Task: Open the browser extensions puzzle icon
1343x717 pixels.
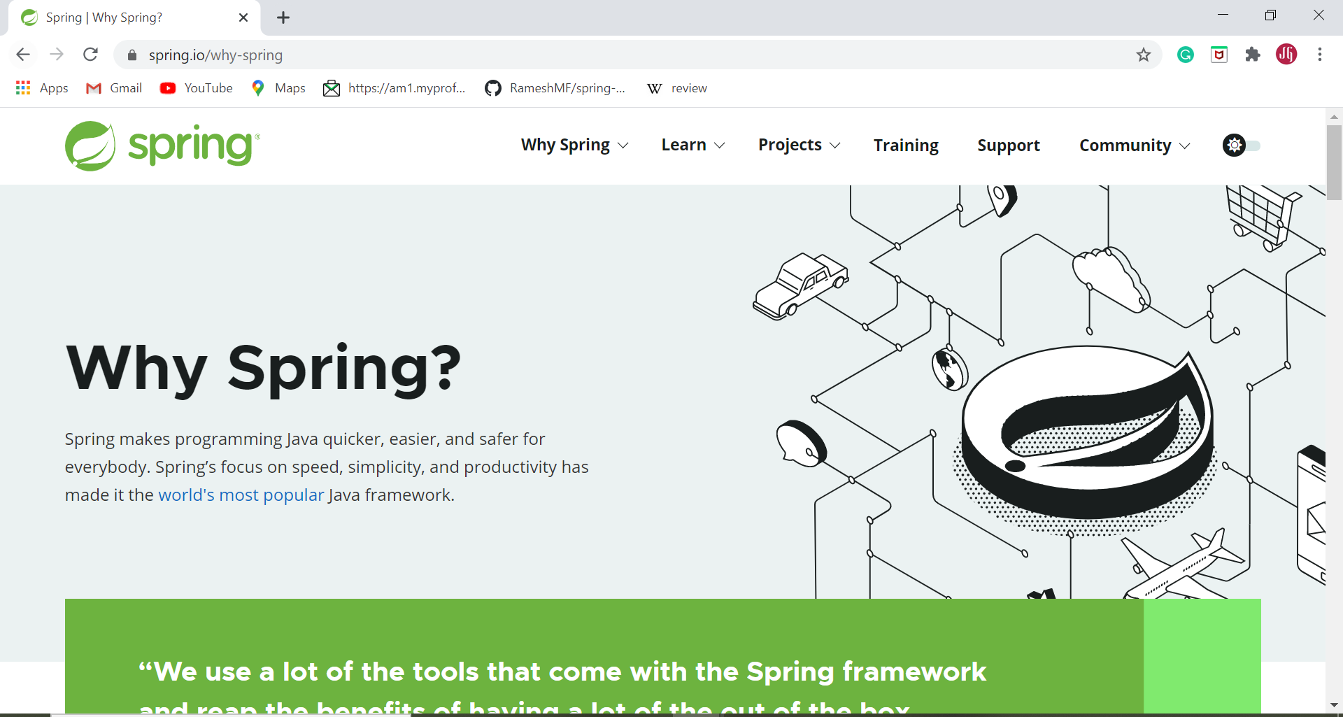Action: pos(1253,55)
